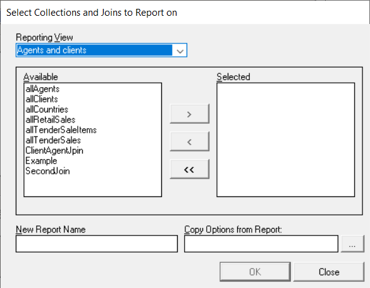The image size is (370, 288).
Task: Expand the Reporting View dropdown arrow
Action: [180, 50]
